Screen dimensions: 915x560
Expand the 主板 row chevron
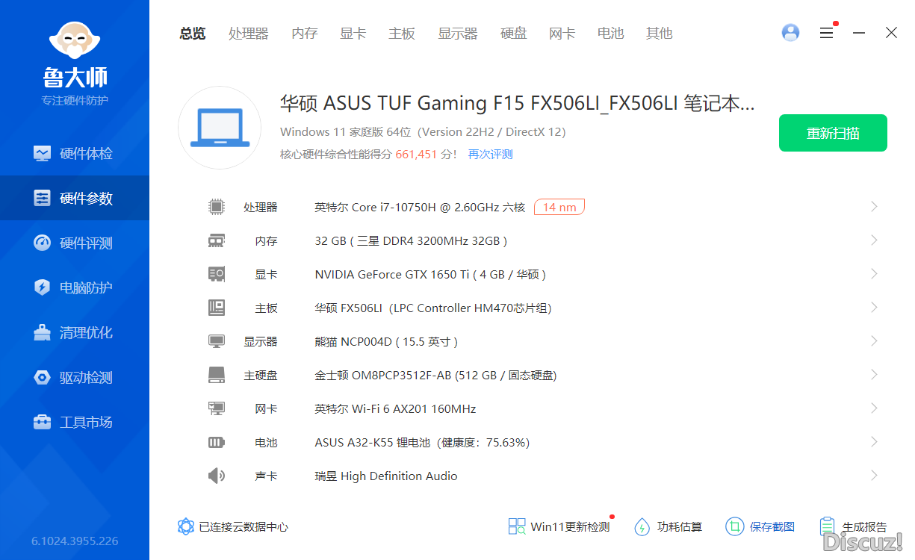[874, 308]
